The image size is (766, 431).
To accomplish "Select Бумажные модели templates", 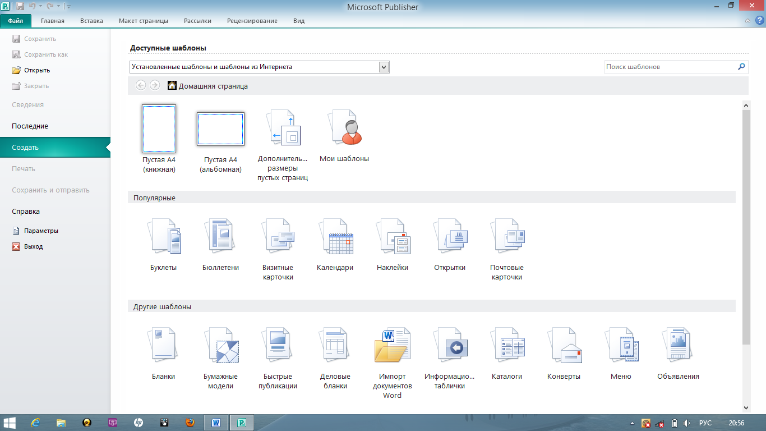I will 220,358.
